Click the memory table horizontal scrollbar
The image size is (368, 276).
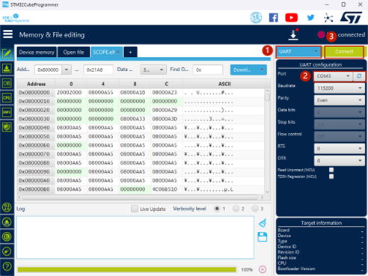[x=140, y=197]
